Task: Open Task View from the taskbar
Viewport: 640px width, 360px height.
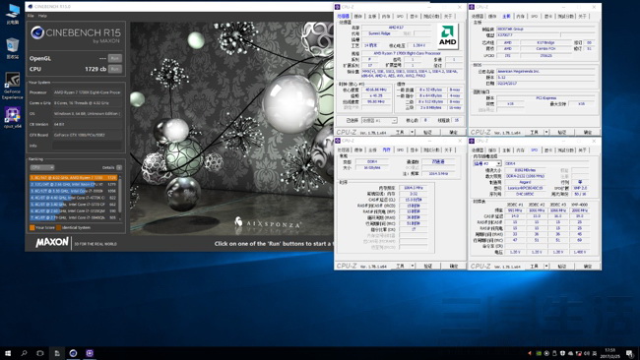Action: coord(40,353)
